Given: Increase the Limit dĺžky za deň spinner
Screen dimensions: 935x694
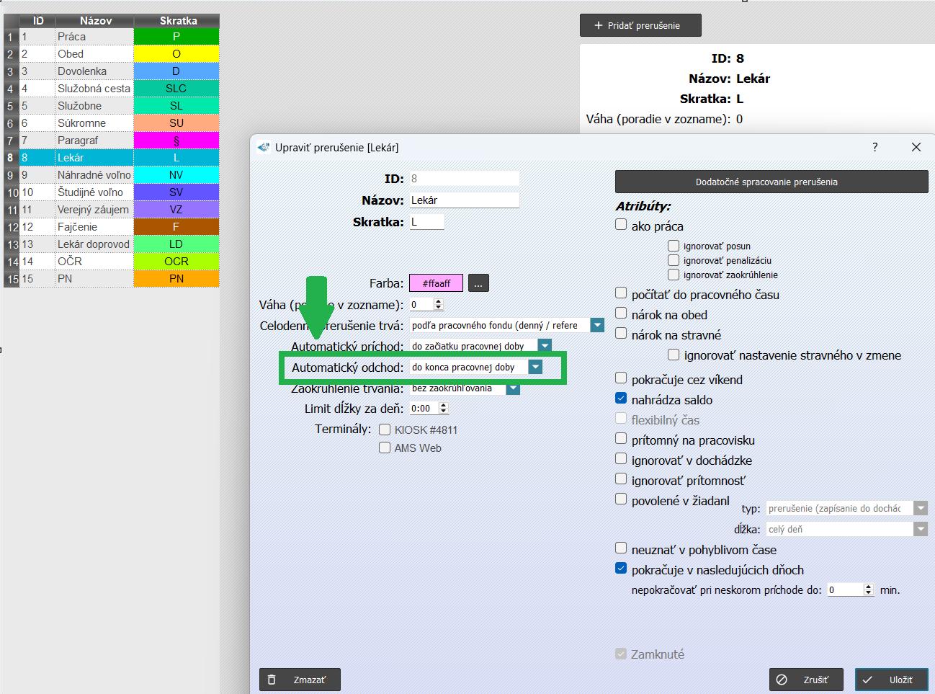Looking at the screenshot, I should 444,405.
